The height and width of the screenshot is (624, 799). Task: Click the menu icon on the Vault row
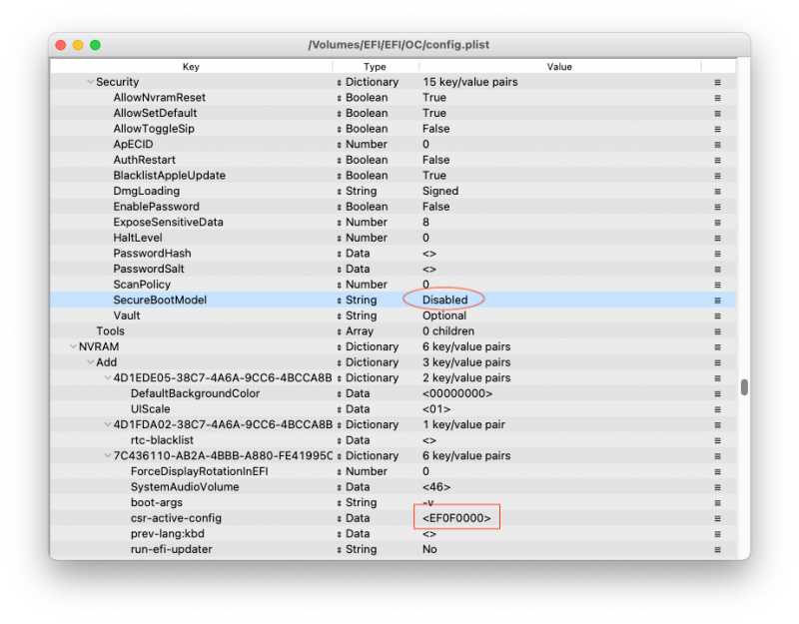point(716,315)
